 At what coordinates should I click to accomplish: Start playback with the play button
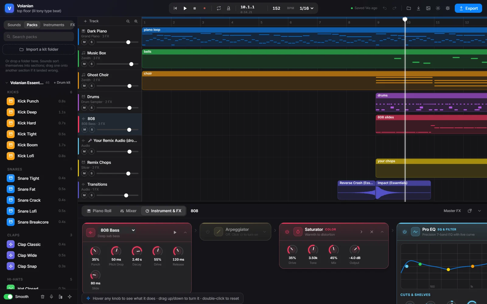click(x=185, y=8)
